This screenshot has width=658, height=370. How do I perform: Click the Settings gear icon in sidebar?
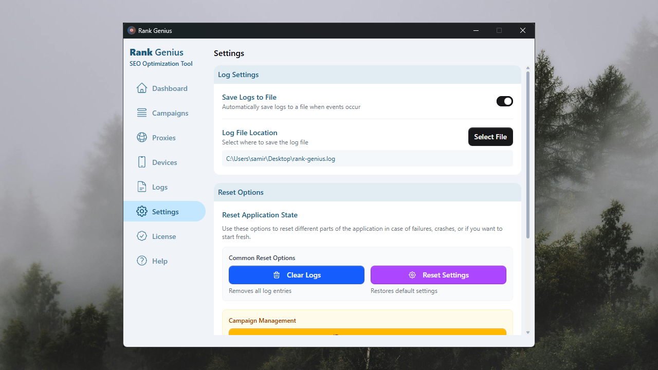point(142,212)
